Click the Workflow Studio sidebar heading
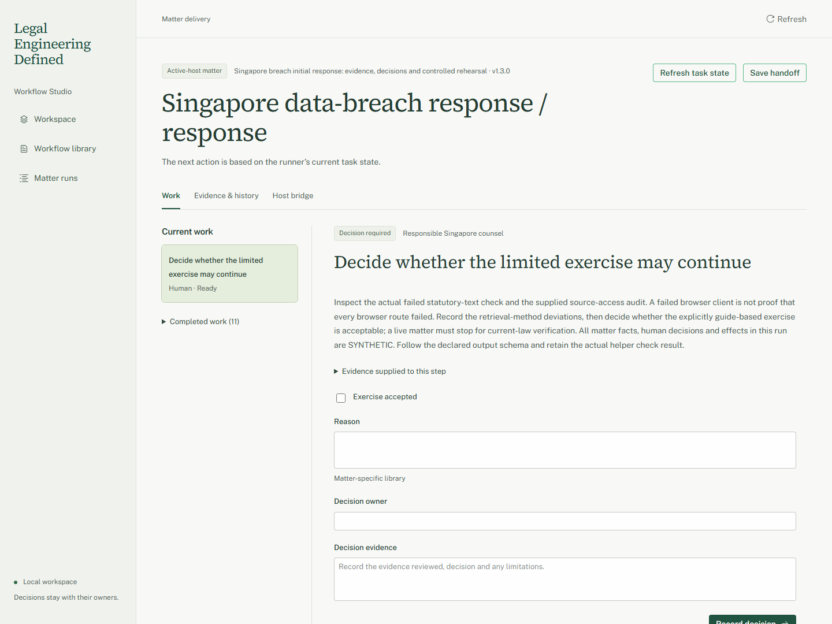832x624 pixels. pyautogui.click(x=43, y=92)
